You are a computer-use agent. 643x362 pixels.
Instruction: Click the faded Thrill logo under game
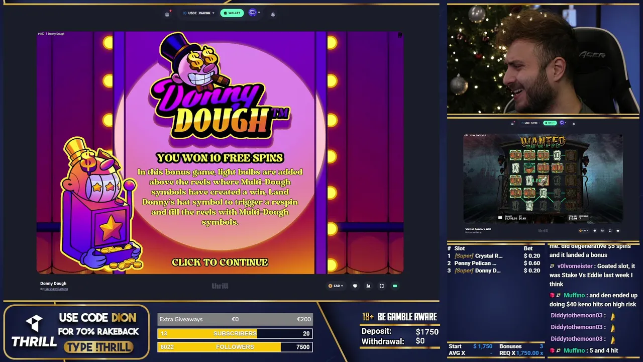click(x=220, y=286)
